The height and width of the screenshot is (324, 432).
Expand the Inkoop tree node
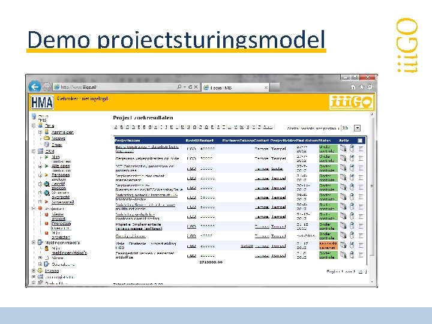34,271
